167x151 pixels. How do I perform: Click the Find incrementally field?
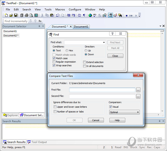16,21
